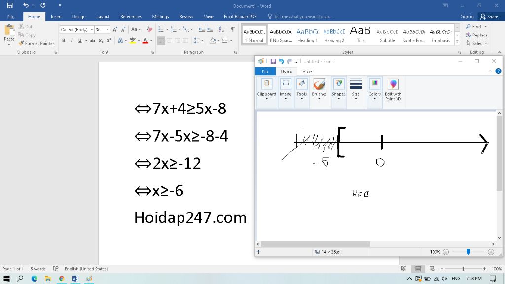This screenshot has width=505, height=284.
Task: Click Replace in Editing group
Action: coord(476,35)
